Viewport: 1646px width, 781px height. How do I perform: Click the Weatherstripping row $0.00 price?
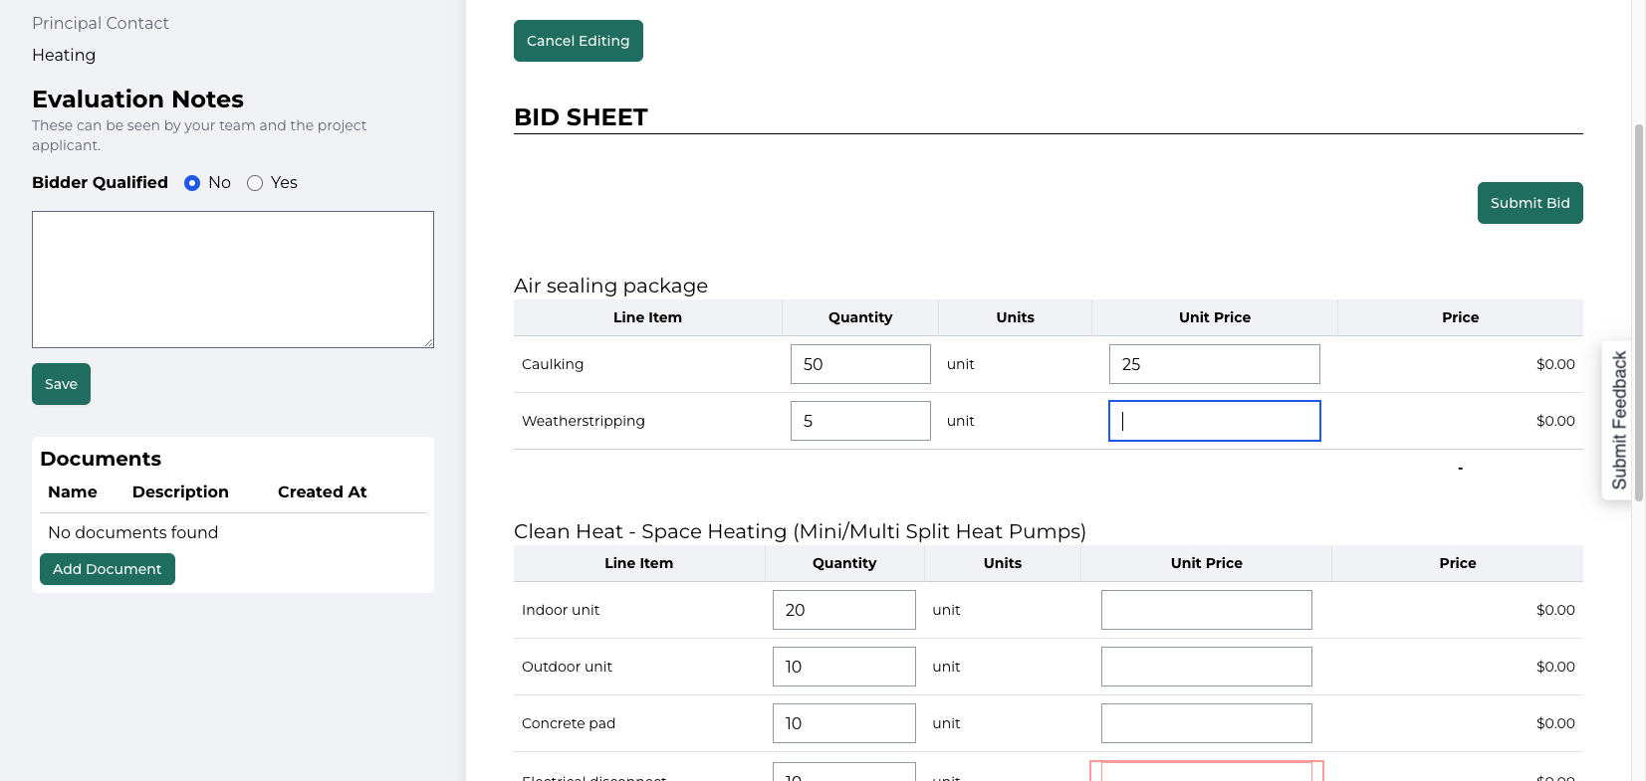(x=1555, y=421)
